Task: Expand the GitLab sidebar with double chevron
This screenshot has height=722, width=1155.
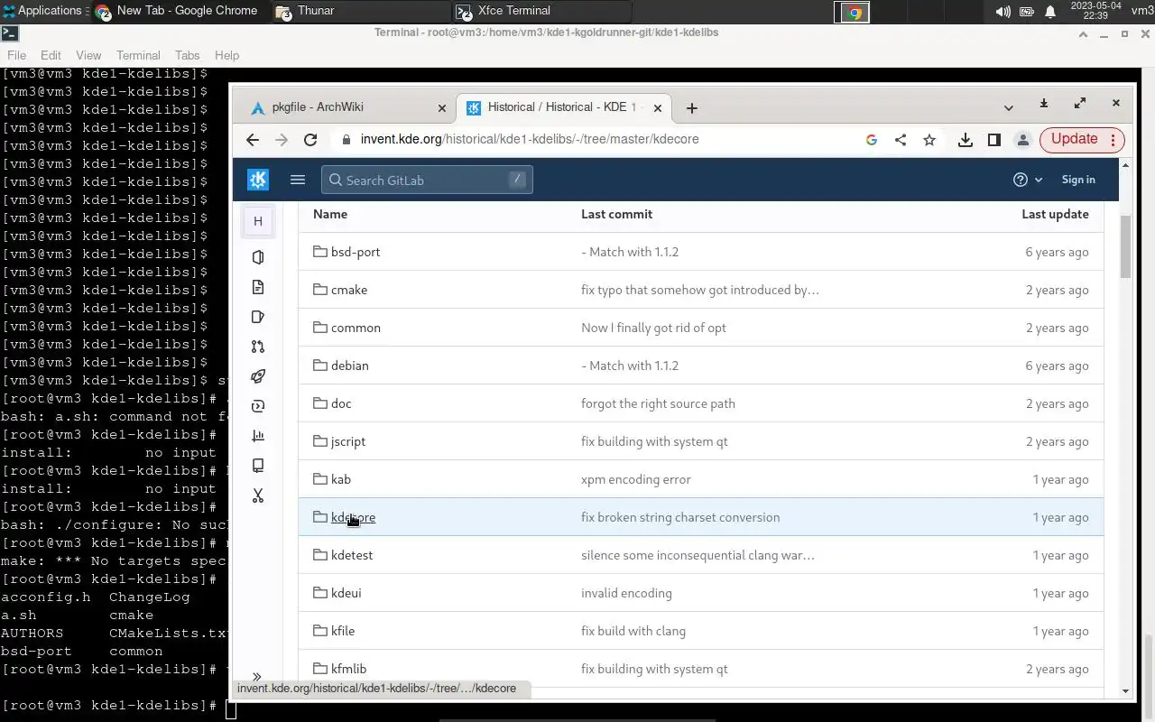Action: 257,677
